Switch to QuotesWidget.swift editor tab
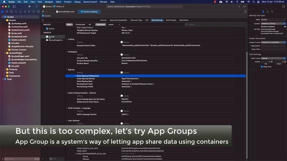 [65, 12]
